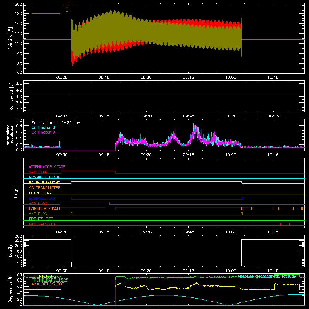Click the magenta 'Collimator 9' legend entry
This screenshot has width=309, height=309.
pos(43,132)
